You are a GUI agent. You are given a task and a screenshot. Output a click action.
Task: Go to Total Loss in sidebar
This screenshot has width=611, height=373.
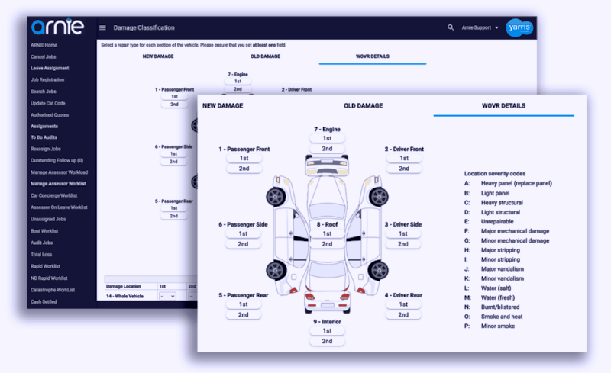click(41, 255)
